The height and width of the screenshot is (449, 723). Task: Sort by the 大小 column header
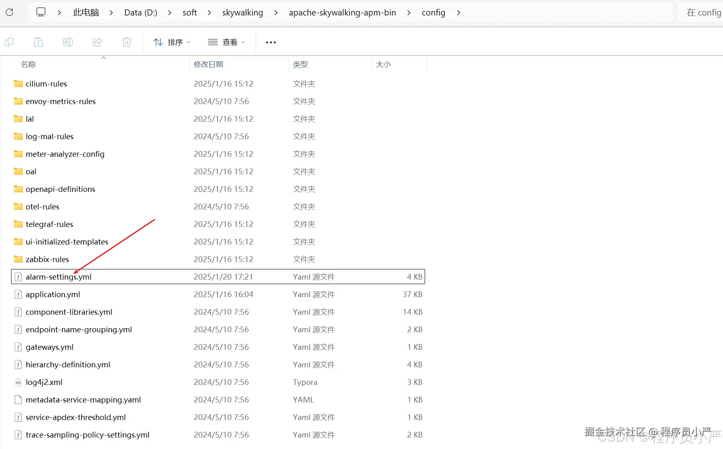coord(383,64)
